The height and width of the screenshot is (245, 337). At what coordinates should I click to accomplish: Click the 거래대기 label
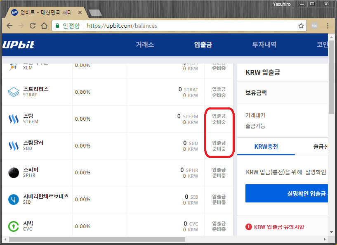pos(255,115)
